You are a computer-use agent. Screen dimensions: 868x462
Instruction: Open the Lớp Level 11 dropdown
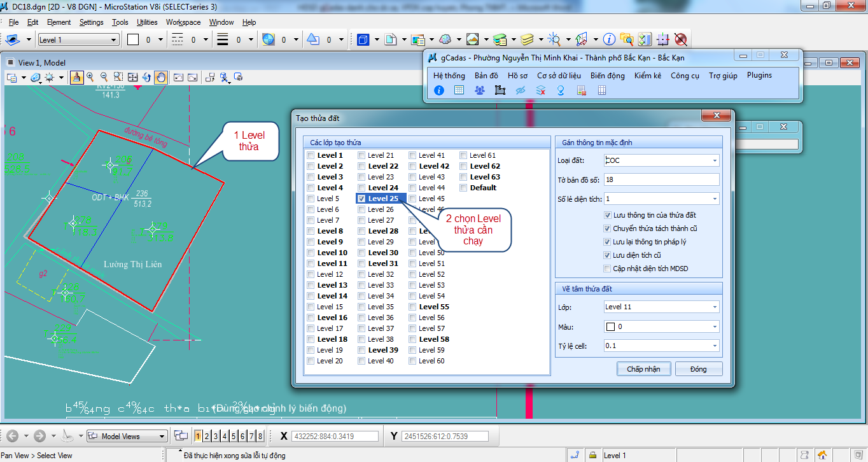(715, 307)
